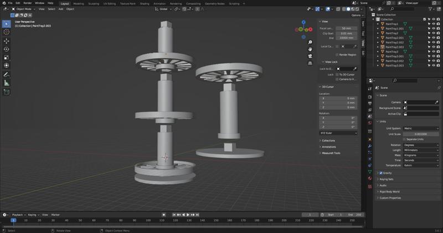The width and height of the screenshot is (443, 233).
Task: Click the Focal Length value slider
Action: [x=346, y=28]
